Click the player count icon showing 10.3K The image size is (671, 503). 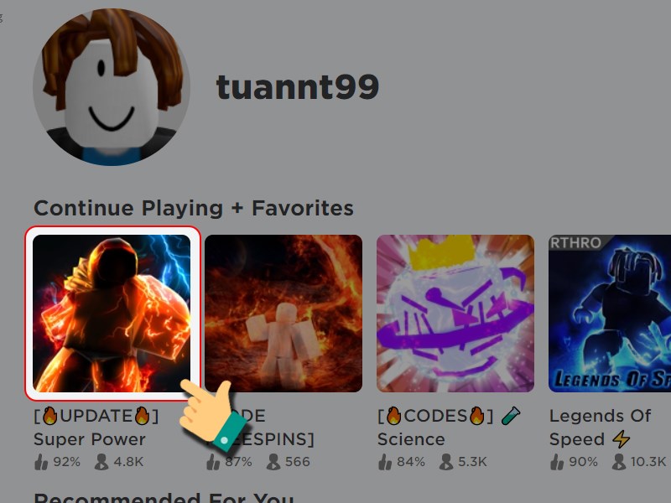(x=619, y=462)
